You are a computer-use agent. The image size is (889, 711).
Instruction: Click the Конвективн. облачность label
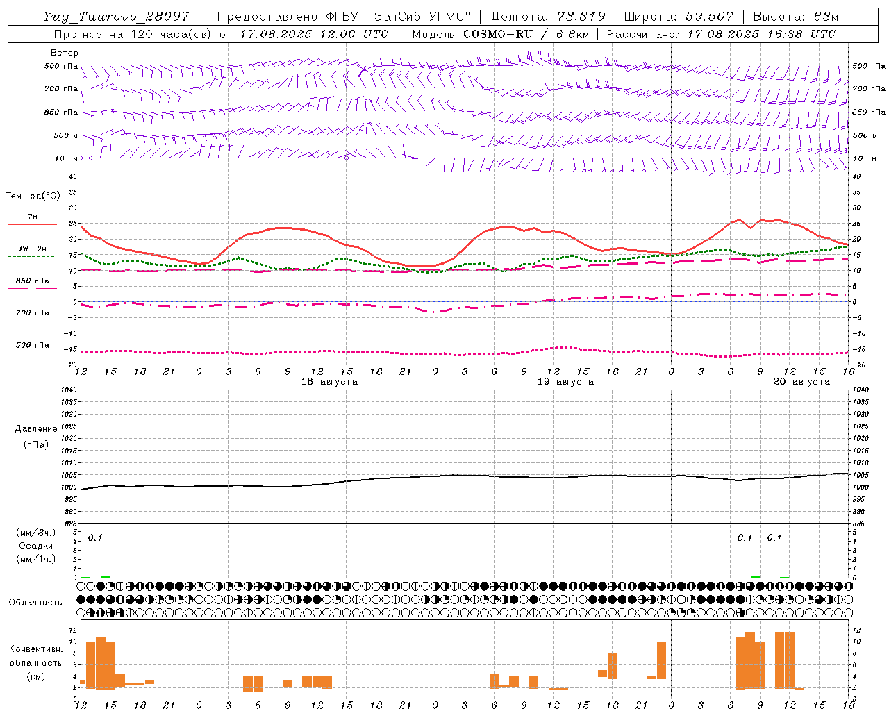(x=35, y=656)
